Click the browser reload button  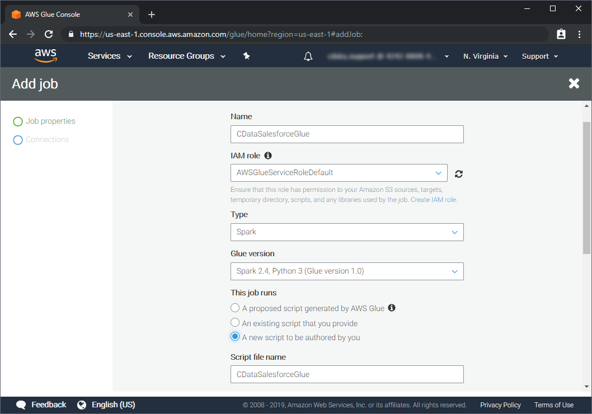(x=49, y=34)
